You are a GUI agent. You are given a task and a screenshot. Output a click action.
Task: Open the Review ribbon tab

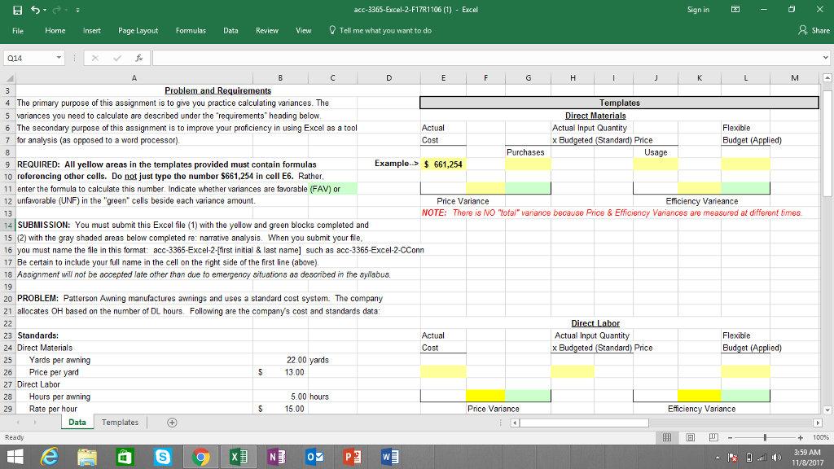[x=267, y=30]
